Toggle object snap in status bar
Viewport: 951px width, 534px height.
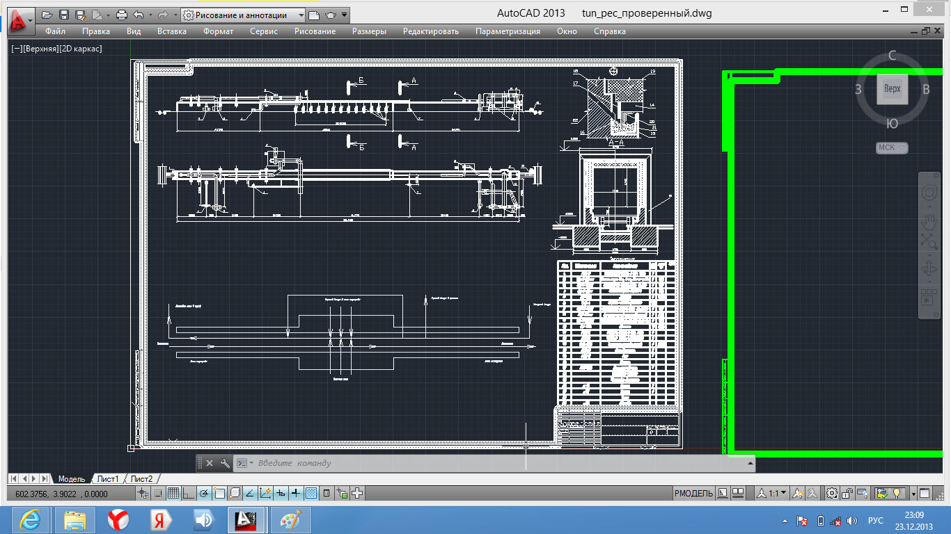[219, 494]
